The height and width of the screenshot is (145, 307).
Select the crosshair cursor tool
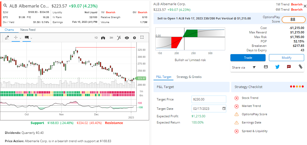tap(16, 38)
